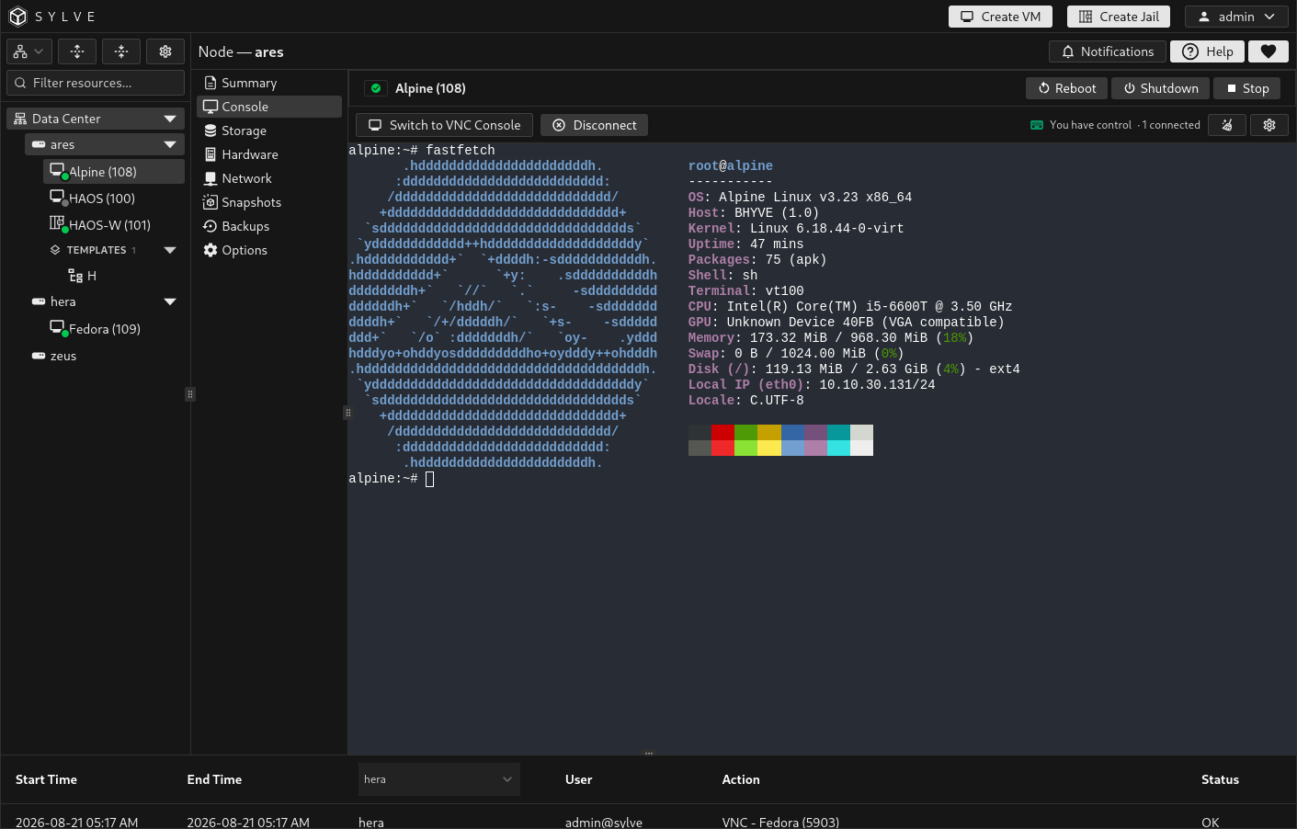This screenshot has width=1297, height=829.
Task: Shutdown the Alpine VM
Action: [1161, 88]
